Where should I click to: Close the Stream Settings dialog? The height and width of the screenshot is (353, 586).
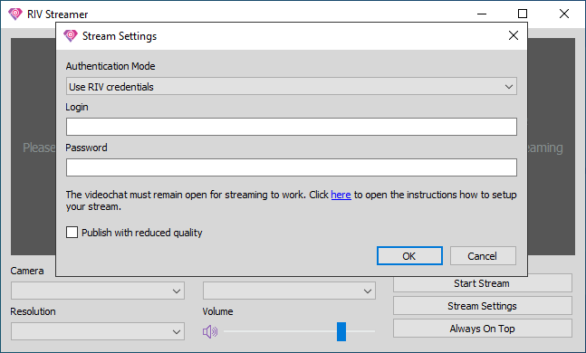click(514, 35)
